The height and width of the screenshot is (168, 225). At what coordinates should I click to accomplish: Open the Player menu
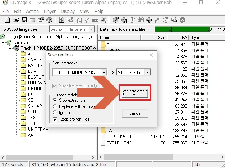50,12
